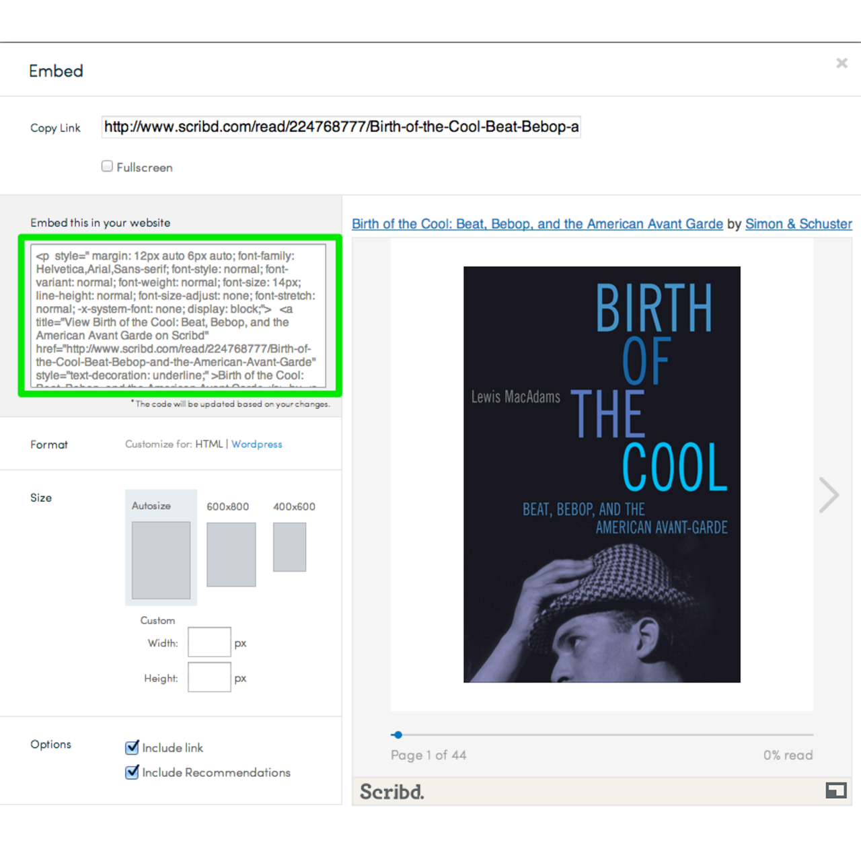861x861 pixels.
Task: Uncheck the Include link option
Action: point(132,747)
